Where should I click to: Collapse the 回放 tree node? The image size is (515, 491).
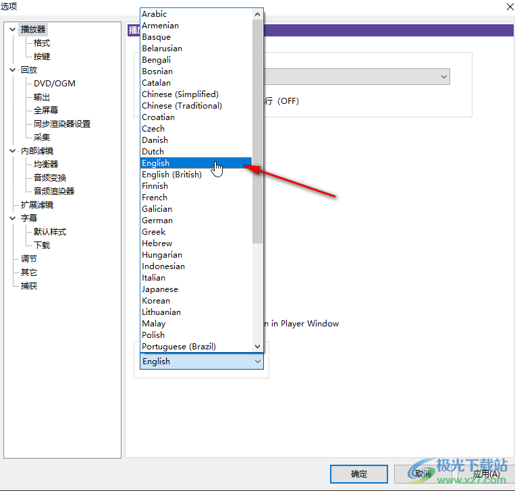pyautogui.click(x=12, y=70)
